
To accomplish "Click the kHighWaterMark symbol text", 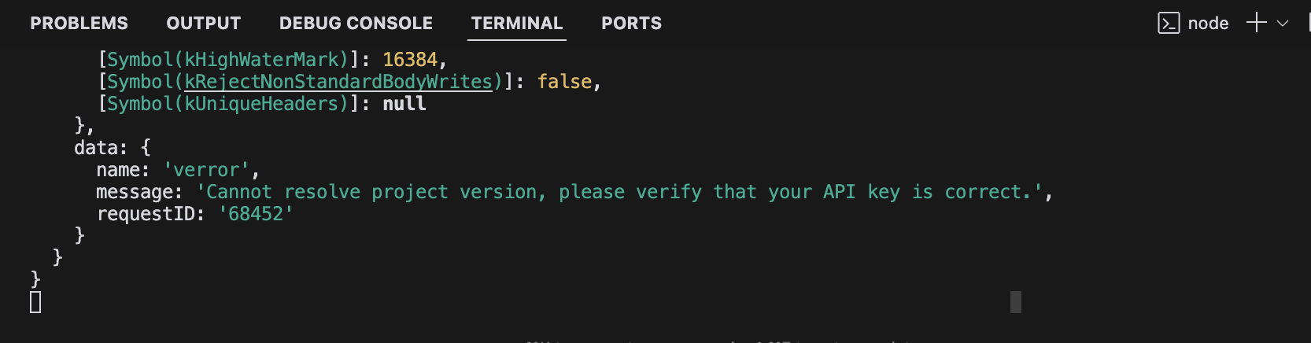I will click(x=261, y=60).
